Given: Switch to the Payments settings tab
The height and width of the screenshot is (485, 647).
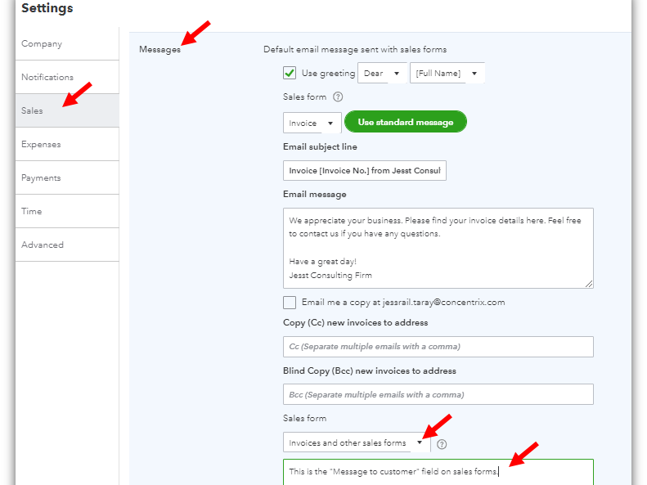Looking at the screenshot, I should pyautogui.click(x=67, y=177).
